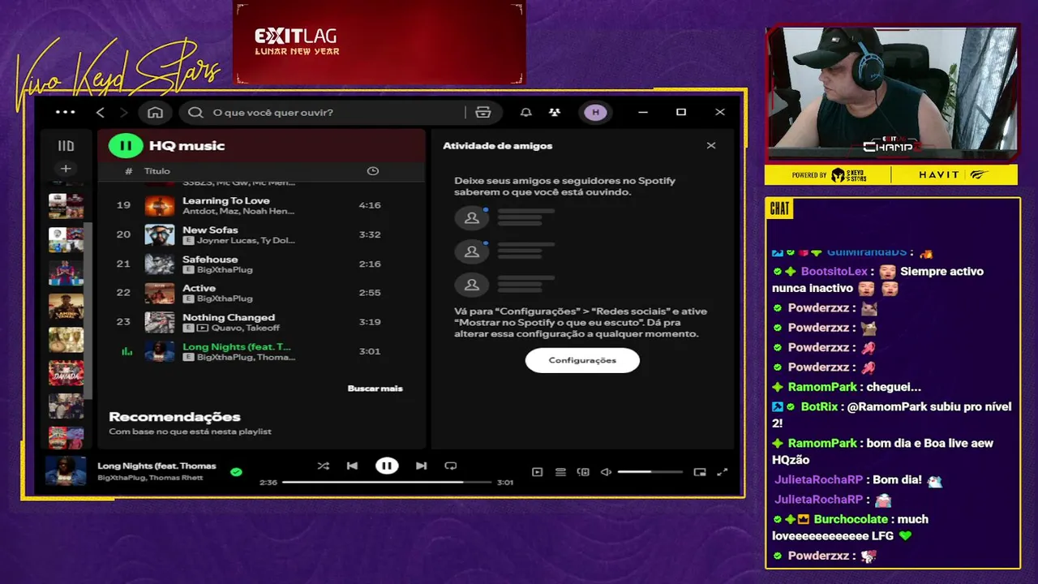Close the Atividade de amigos panel
Image resolution: width=1038 pixels, height=584 pixels.
tap(711, 146)
